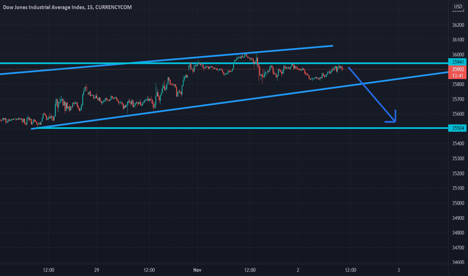
Task: Click the 2 date label on time axis
Action: [x=298, y=270]
